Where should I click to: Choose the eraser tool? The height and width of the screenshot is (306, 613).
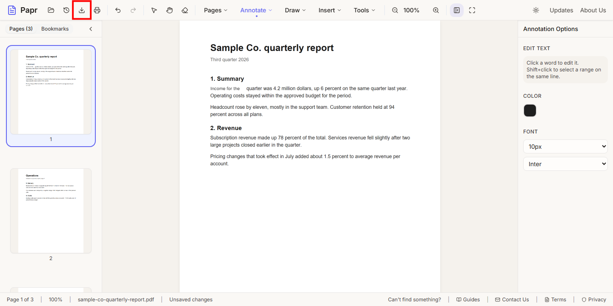tap(185, 10)
